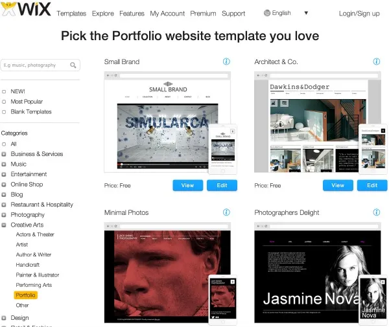Open info icon for Small Brand template
Image resolution: width=389 pixels, height=327 pixels.
[x=226, y=62]
